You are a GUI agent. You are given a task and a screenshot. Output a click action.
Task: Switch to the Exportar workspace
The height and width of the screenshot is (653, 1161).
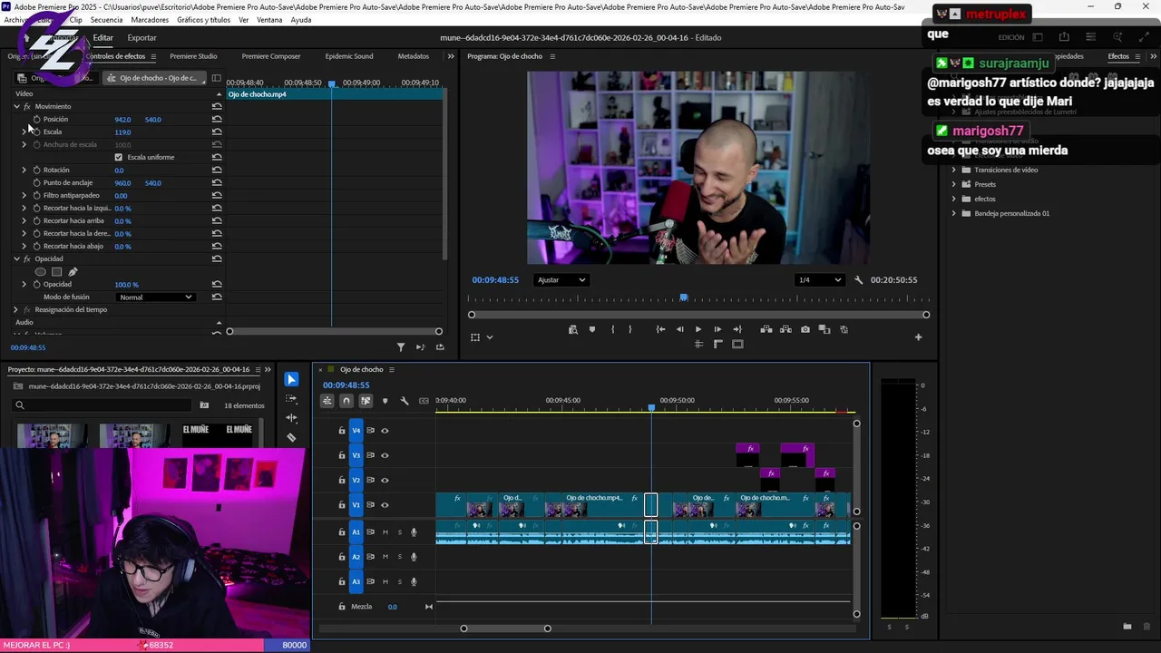[x=141, y=38]
